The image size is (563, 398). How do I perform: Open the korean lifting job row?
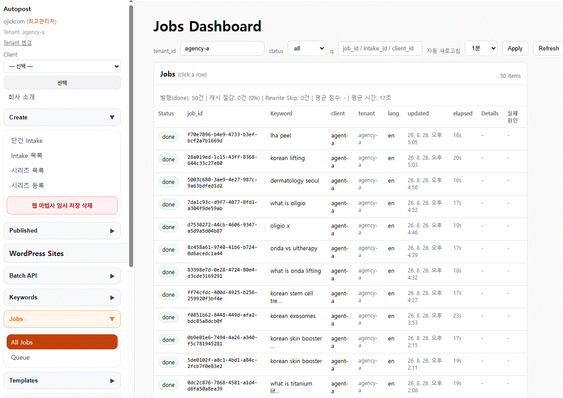[340, 161]
